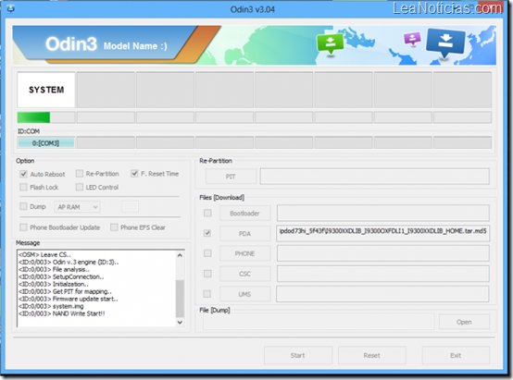
Task: Uncheck the PDA file checkbox
Action: tap(207, 233)
